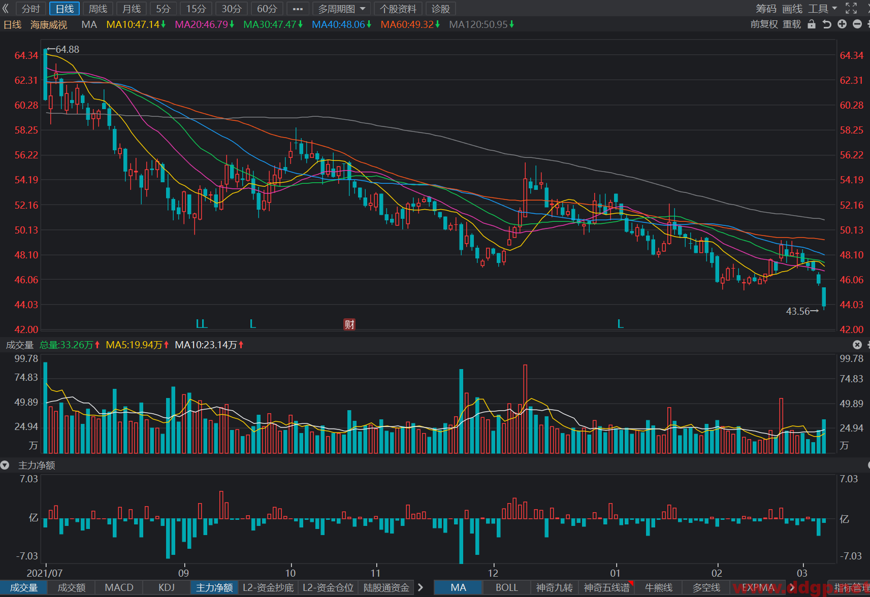Click the double left chevron icon
Image resolution: width=870 pixels, height=597 pixels.
[6, 8]
